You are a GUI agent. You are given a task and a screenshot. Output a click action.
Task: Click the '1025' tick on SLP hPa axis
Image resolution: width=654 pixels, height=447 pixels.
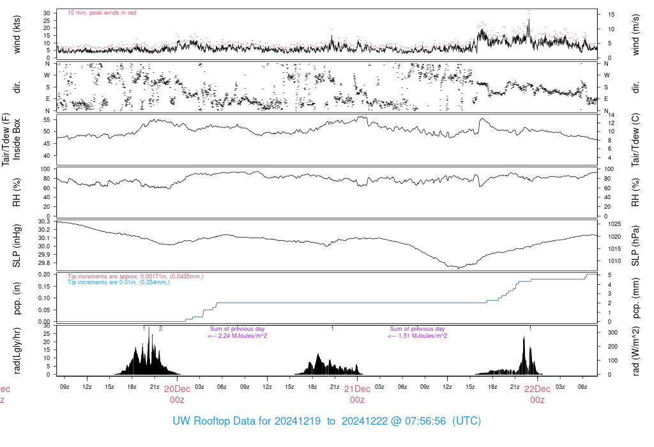tap(614, 224)
